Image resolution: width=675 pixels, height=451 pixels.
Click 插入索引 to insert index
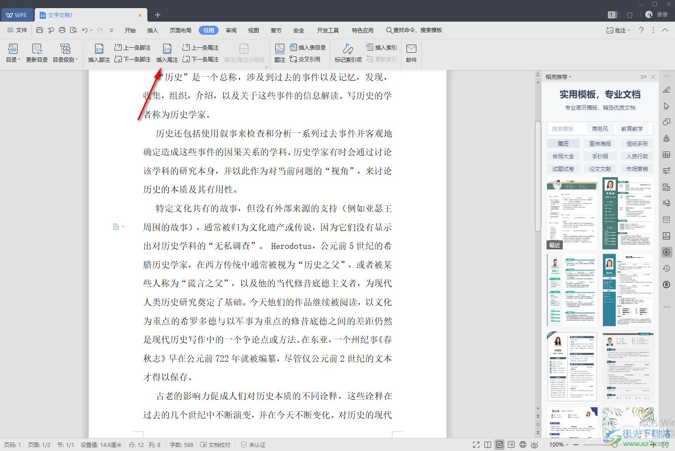pos(382,47)
